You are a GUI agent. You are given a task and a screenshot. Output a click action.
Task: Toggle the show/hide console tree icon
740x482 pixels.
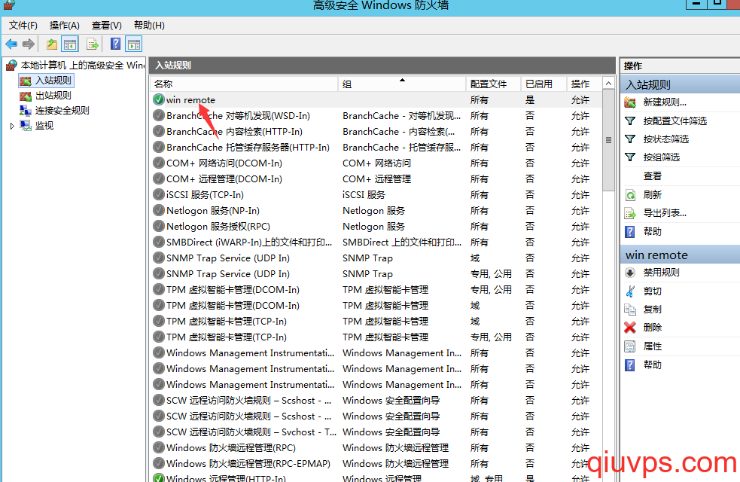[x=70, y=44]
